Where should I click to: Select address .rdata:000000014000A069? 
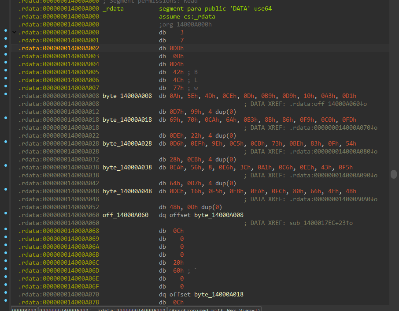pos(59,239)
